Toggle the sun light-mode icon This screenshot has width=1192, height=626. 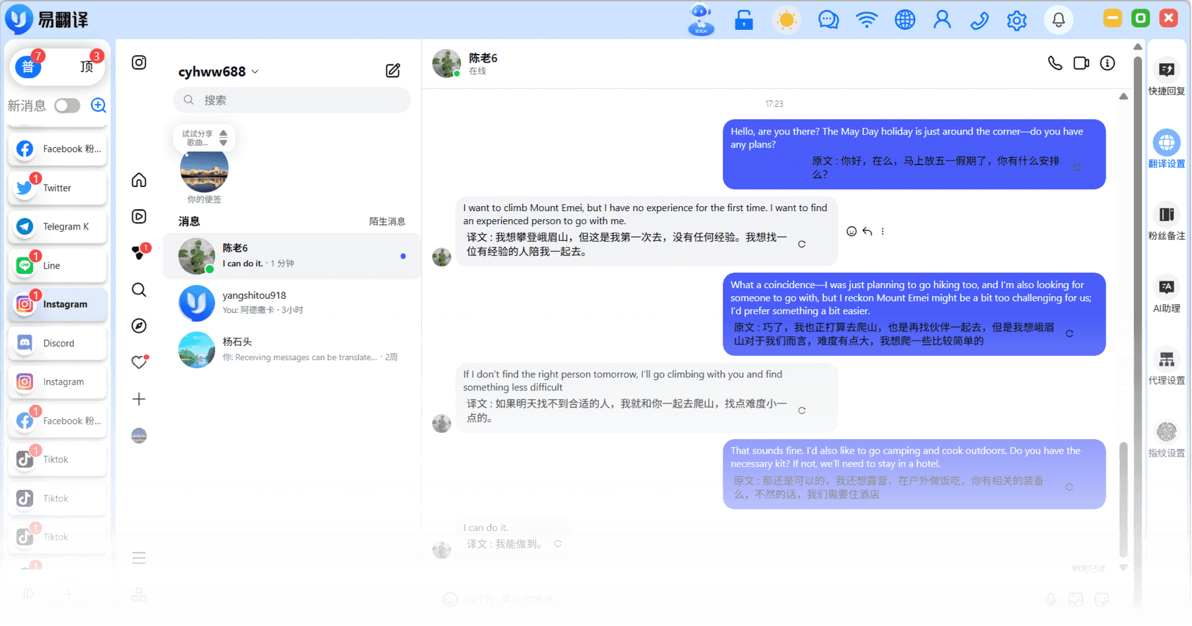tap(786, 20)
